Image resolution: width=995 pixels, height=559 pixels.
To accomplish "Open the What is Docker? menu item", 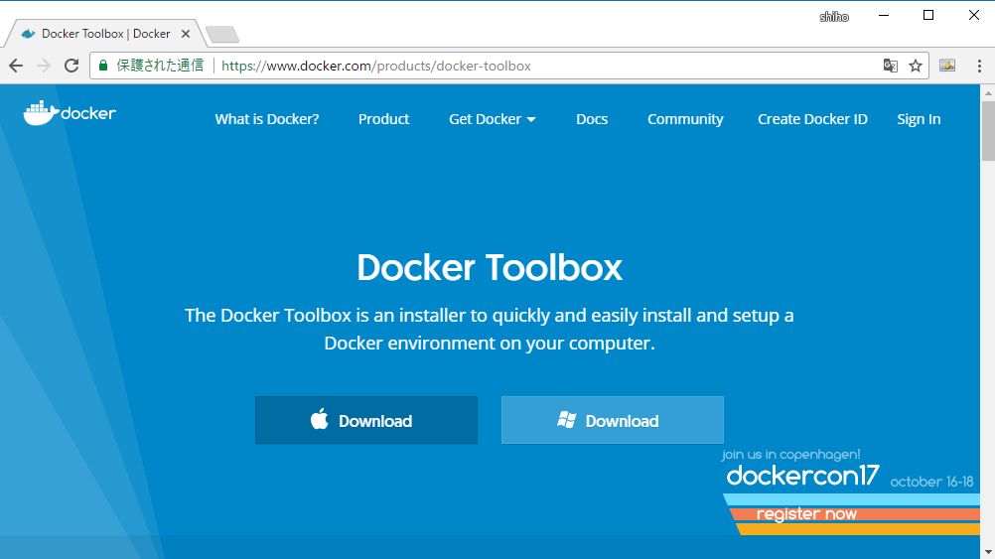I will point(266,119).
